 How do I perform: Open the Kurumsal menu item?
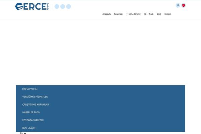[118, 14]
